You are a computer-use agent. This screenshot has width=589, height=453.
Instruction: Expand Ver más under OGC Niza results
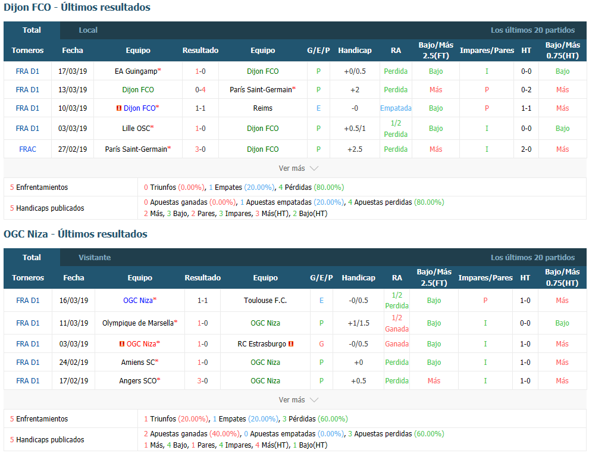[x=298, y=400]
